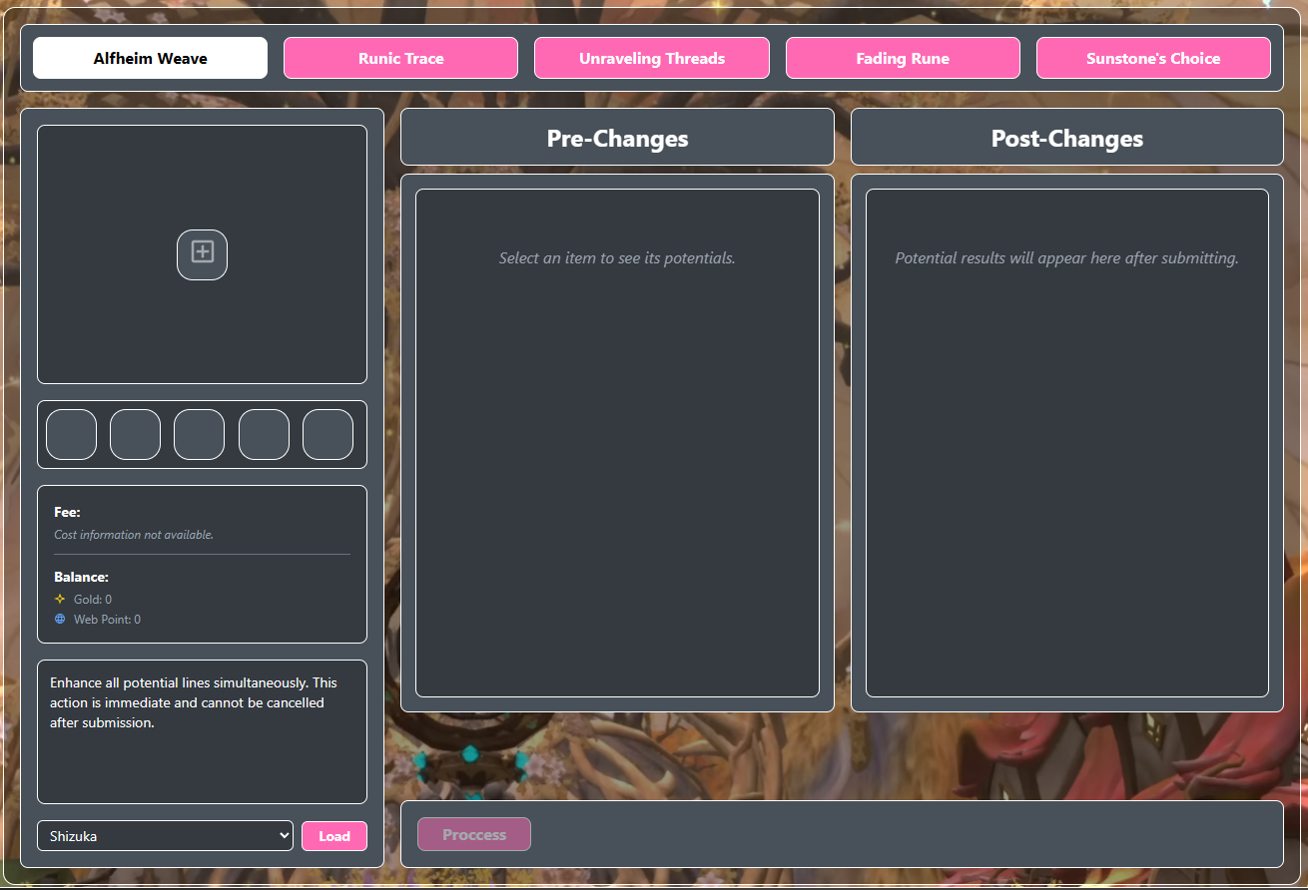Click the enhancement description text box
Screen dimensions: 1308x890
202,730
